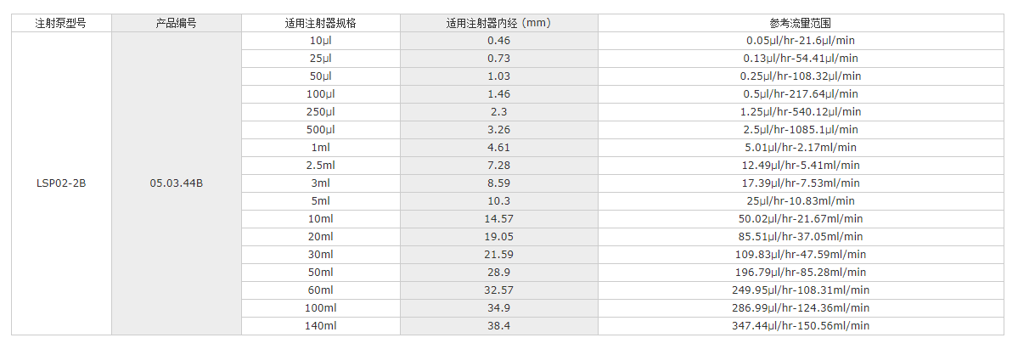The height and width of the screenshot is (349, 1018).
Task: Select the LSP02-2B model cell
Action: [61, 183]
